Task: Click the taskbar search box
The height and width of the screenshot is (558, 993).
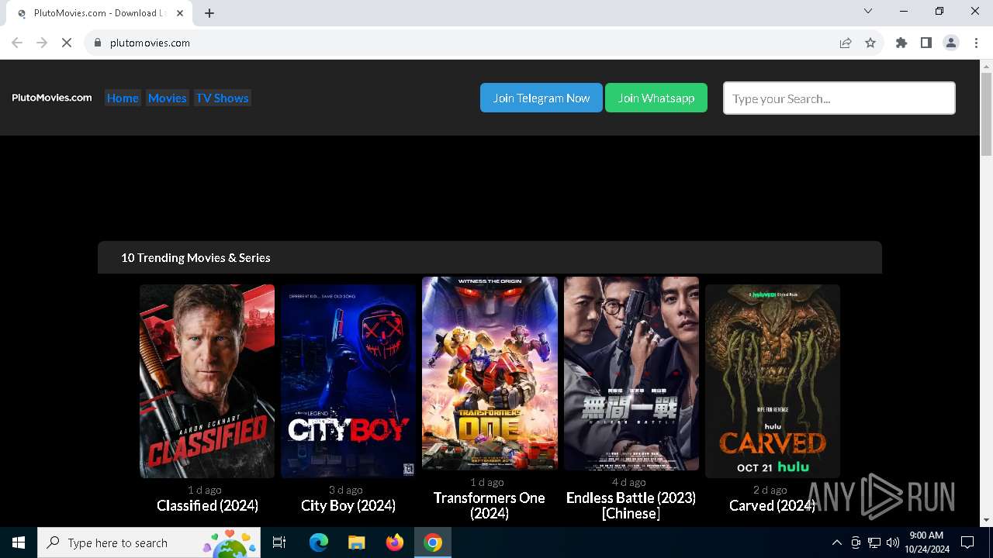Action: point(149,542)
